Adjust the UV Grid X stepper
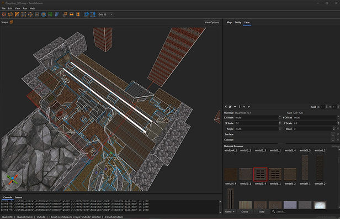 327,107
